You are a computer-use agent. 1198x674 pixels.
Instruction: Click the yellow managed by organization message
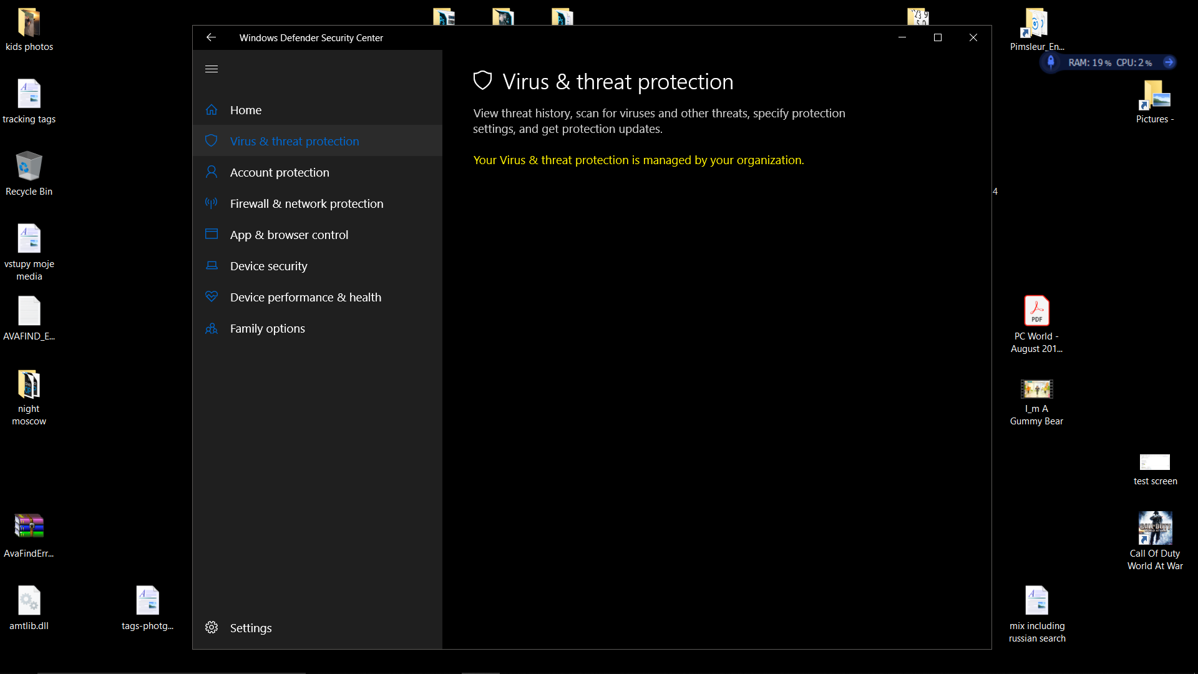tap(638, 160)
